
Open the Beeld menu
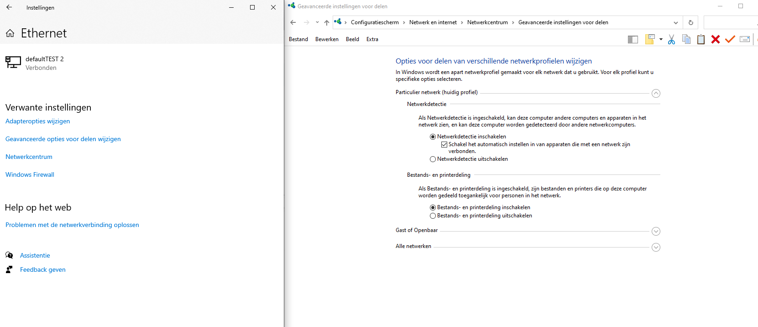coord(352,39)
